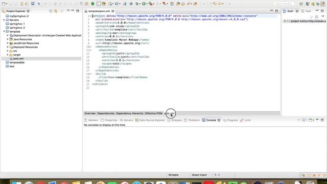Screen dimensions: 327x184
Task: Maximize the editor area
Action: tap(276, 11)
